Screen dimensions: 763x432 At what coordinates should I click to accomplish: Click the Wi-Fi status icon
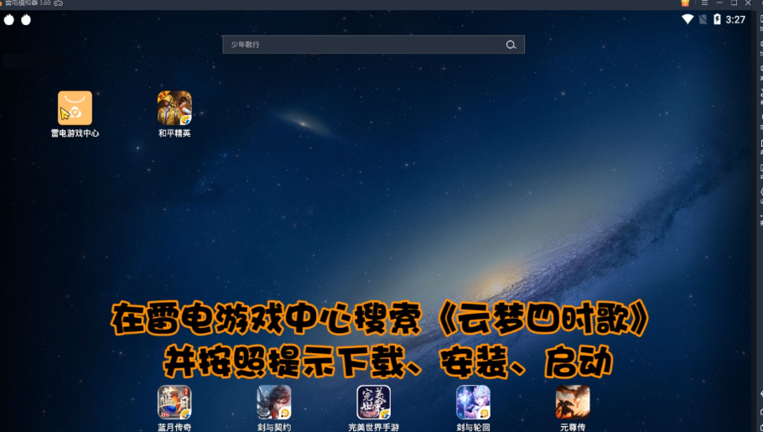pyautogui.click(x=688, y=19)
